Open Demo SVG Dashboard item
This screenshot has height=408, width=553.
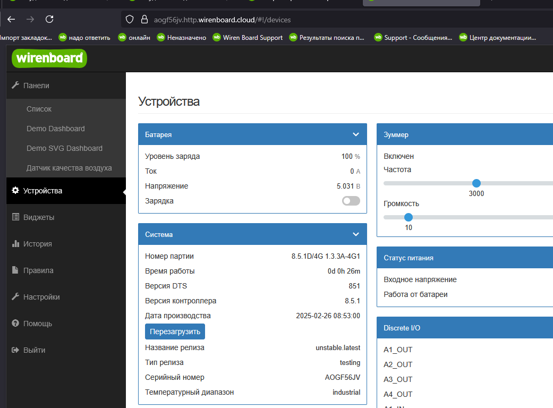point(64,148)
